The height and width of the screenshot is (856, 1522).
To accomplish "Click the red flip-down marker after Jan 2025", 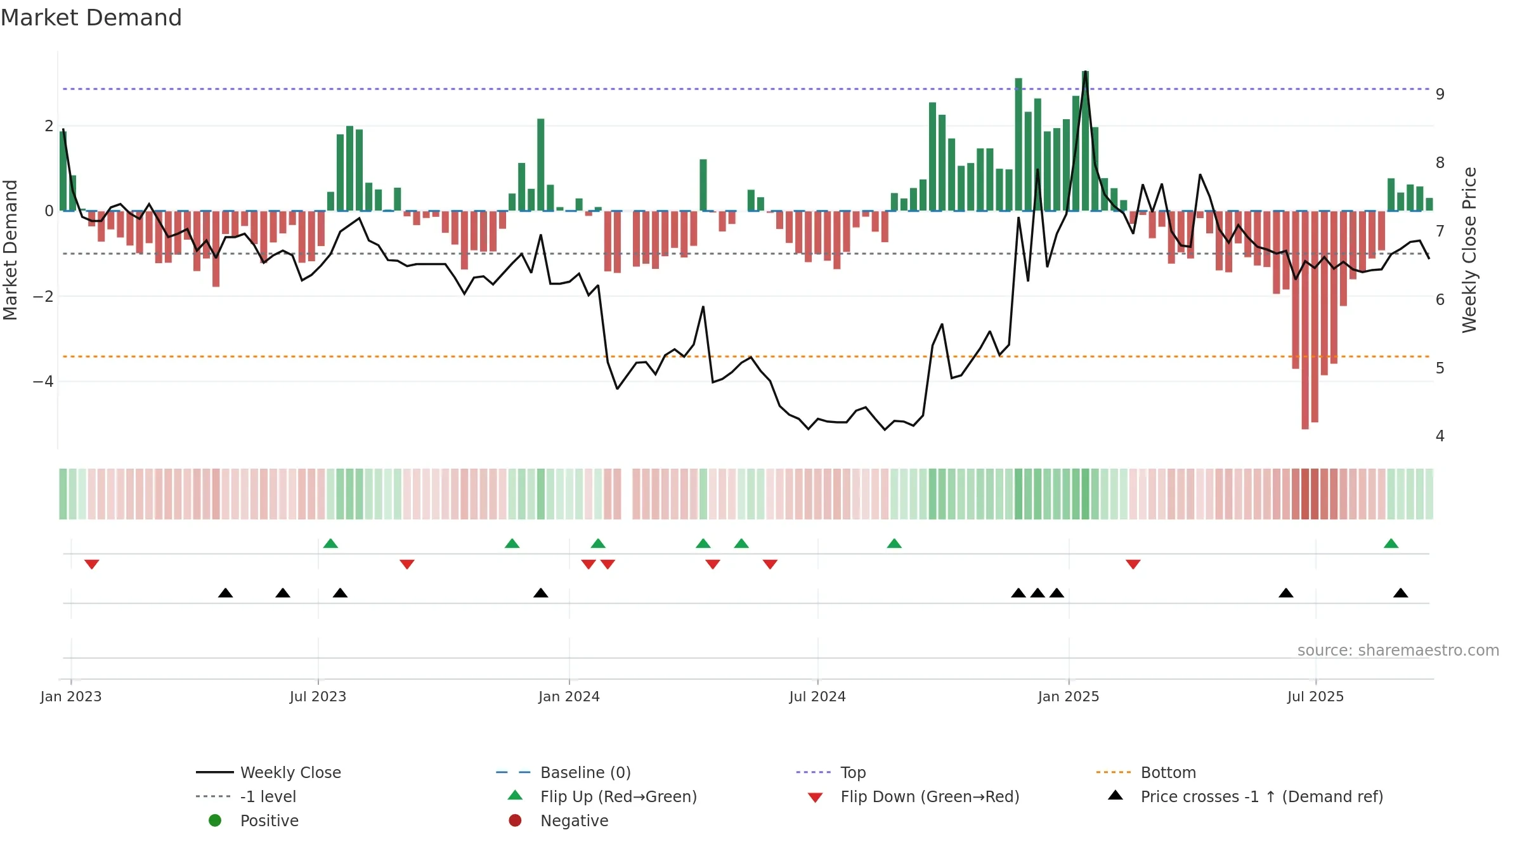I will click(x=1133, y=564).
